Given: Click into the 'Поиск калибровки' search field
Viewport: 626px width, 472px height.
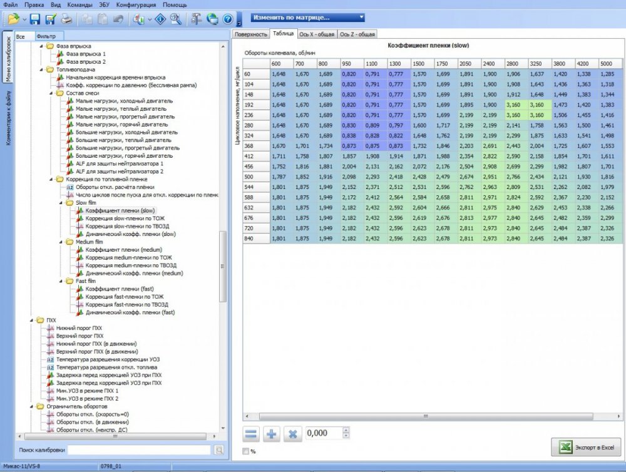Looking at the screenshot, I should click(x=139, y=450).
